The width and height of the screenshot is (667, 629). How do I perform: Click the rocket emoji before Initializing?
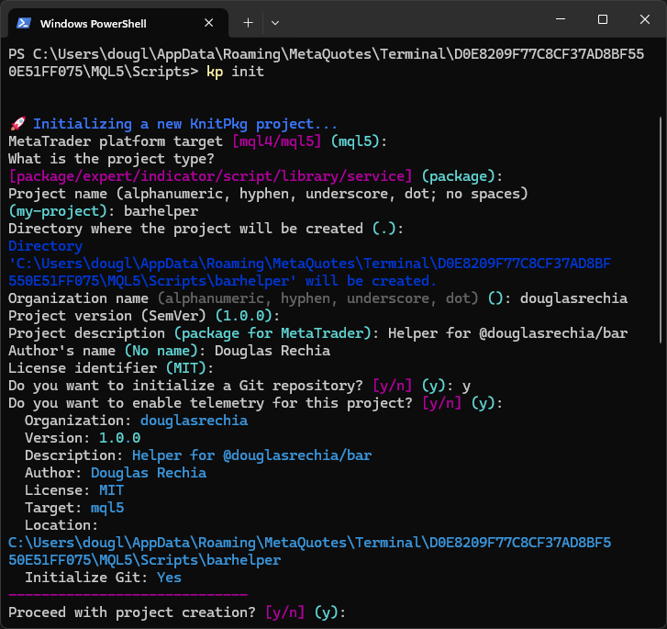(x=16, y=124)
